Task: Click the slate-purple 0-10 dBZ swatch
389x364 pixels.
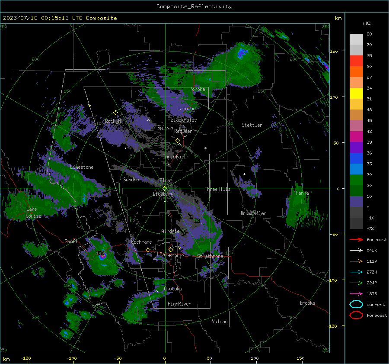Action: coord(356,201)
